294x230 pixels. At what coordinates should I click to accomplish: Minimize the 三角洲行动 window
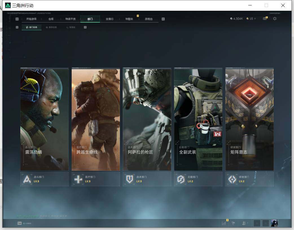(x=250, y=5)
